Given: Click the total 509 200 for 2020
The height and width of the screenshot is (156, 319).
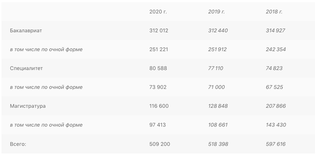Looking at the screenshot, I should point(159,144).
